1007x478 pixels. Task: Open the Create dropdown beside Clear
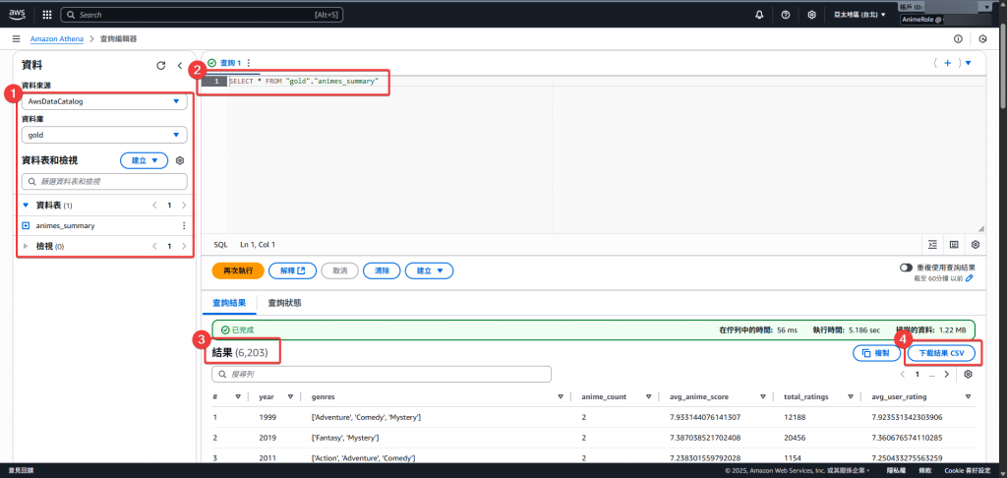(429, 270)
